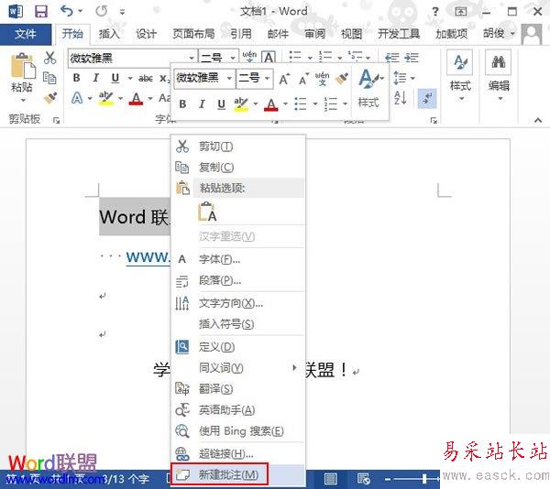Click the Paste clipboard icon in ribbon
The height and width of the screenshot is (489, 550).
click(x=23, y=67)
